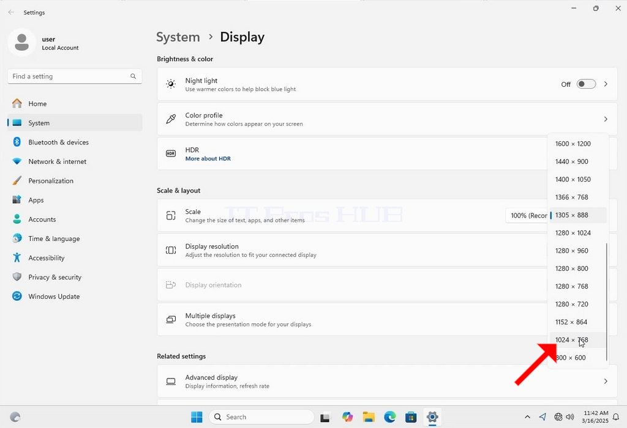Select 1305 × 888 resolution
Image resolution: width=627 pixels, height=428 pixels.
pos(578,215)
